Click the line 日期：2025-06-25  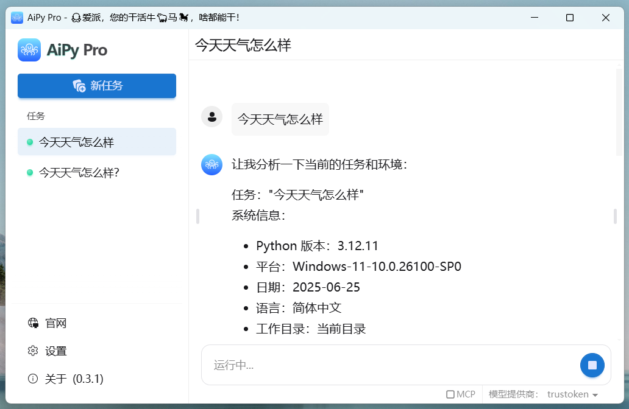(x=308, y=287)
